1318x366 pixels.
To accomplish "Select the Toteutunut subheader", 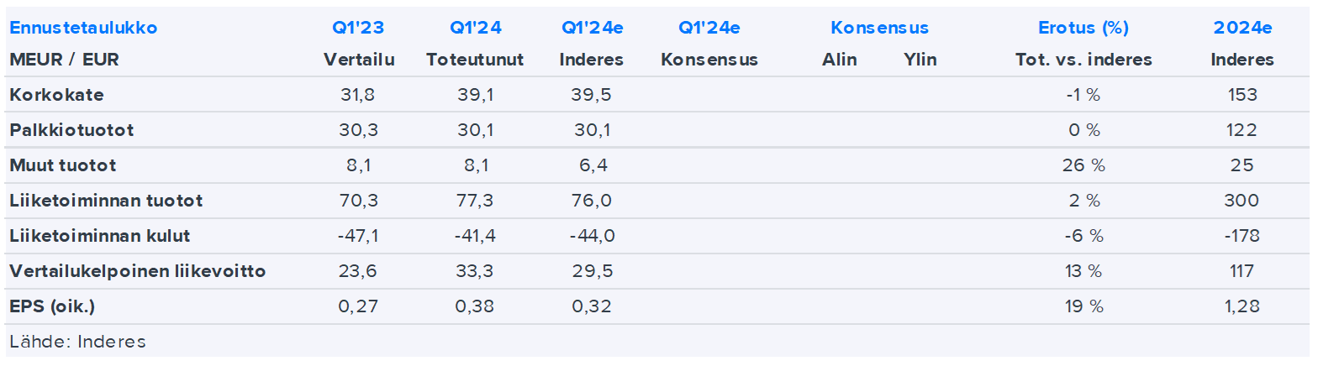I will [475, 60].
